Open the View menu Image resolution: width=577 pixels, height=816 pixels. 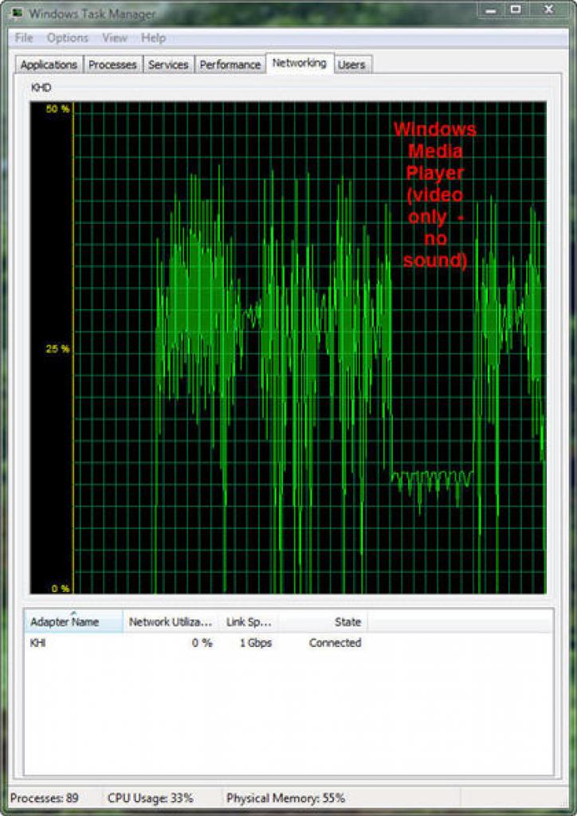pyautogui.click(x=115, y=38)
